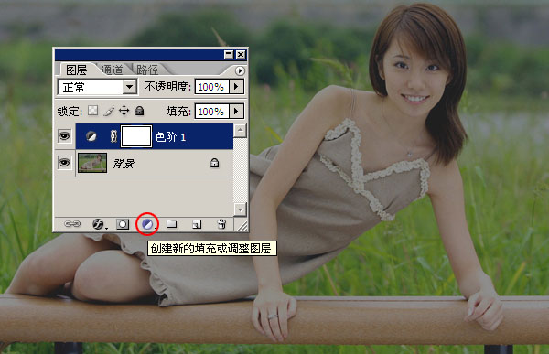This screenshot has height=354, width=549.
Task: Switch to the 路径 tab
Action: click(x=147, y=70)
